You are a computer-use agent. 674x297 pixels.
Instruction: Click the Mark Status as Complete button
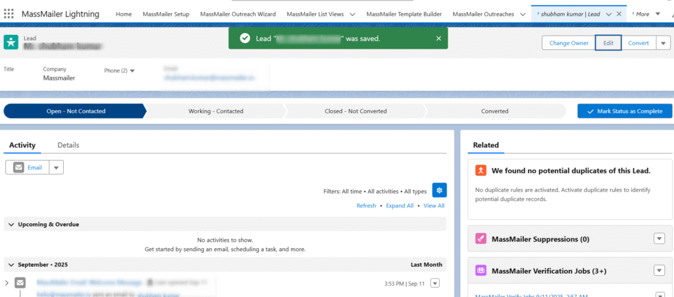(624, 111)
